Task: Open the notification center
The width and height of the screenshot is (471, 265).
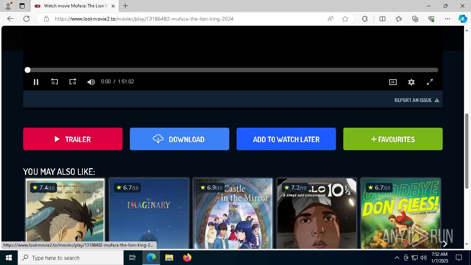Action: click(x=459, y=258)
